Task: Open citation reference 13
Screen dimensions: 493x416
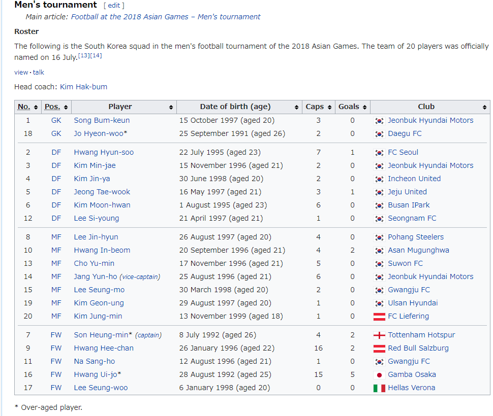Action: click(84, 55)
